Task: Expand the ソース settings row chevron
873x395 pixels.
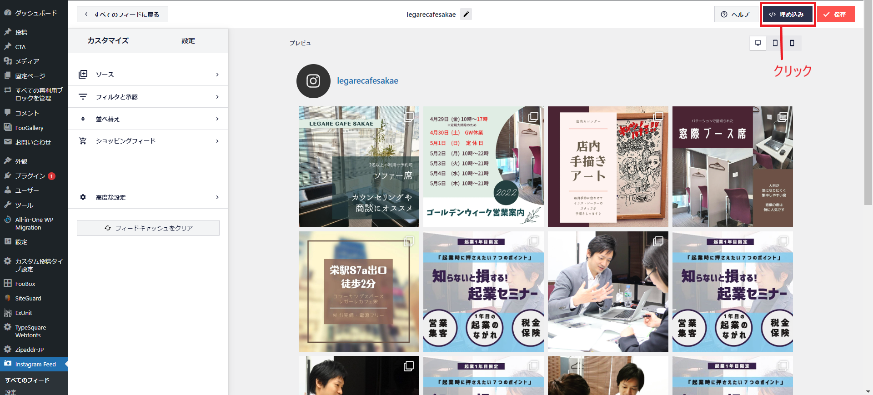Action: pos(217,74)
